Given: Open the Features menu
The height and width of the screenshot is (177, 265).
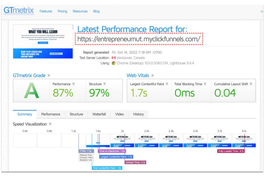Looking at the screenshot, I should point(46,11).
